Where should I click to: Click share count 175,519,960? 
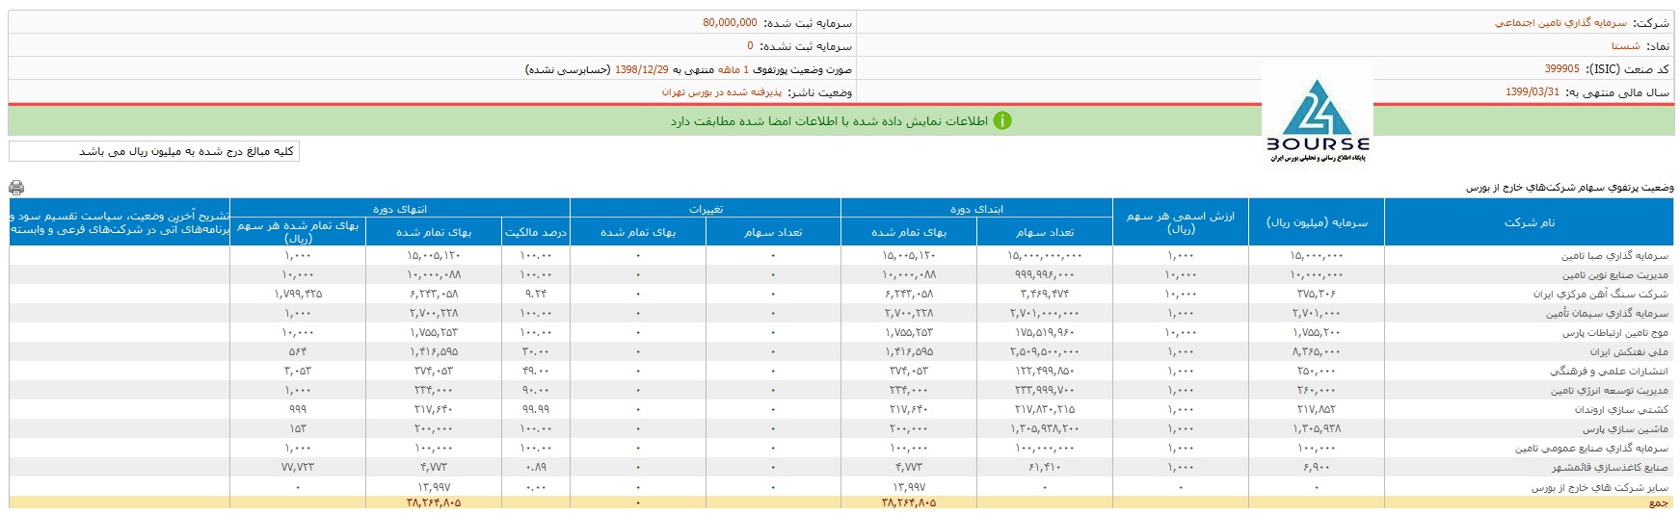tap(1045, 332)
